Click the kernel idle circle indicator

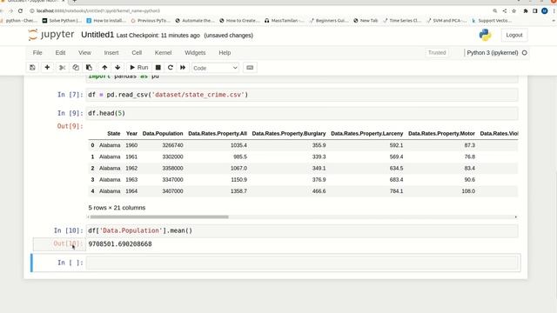524,52
